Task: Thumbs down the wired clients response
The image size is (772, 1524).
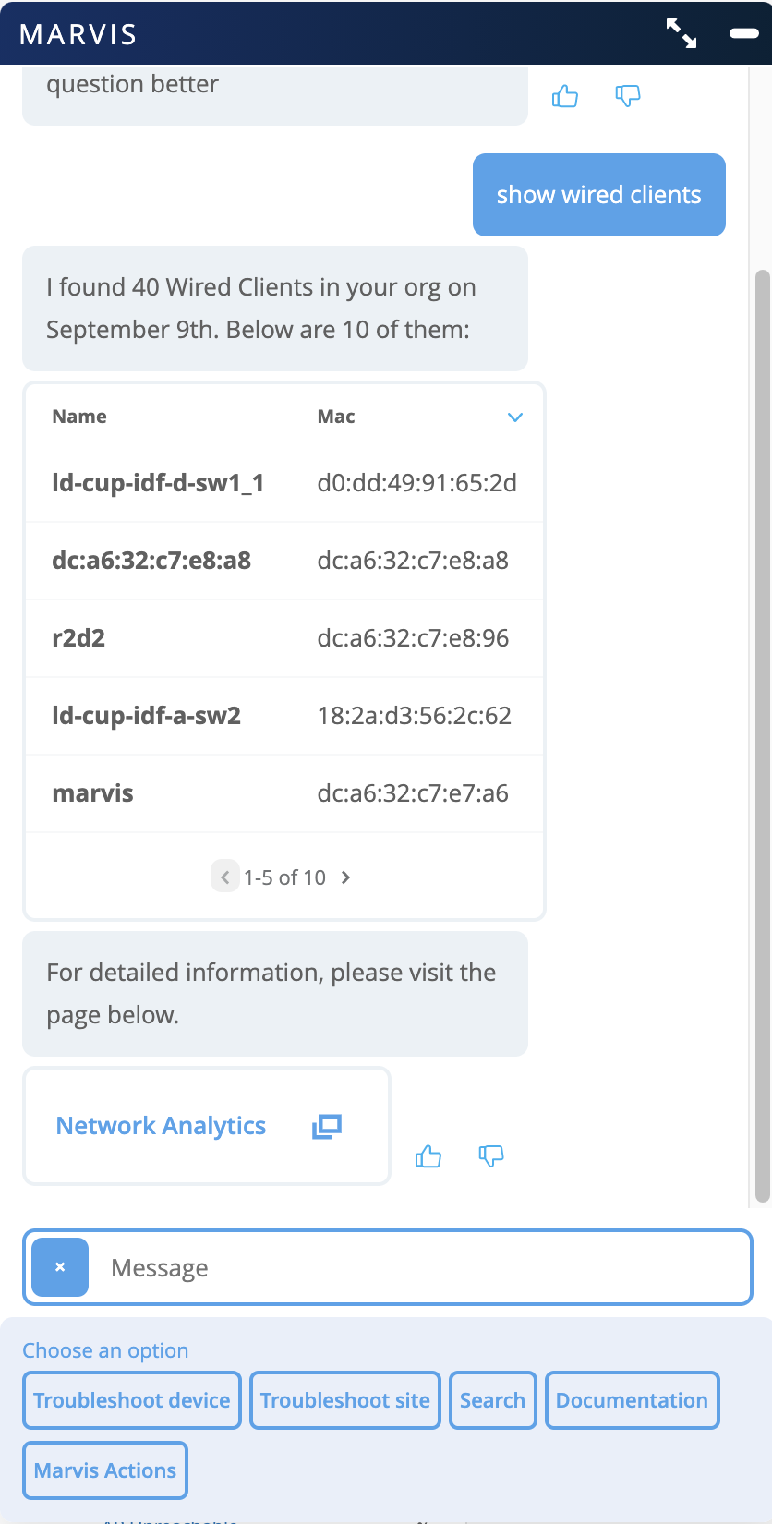Action: point(491,1156)
